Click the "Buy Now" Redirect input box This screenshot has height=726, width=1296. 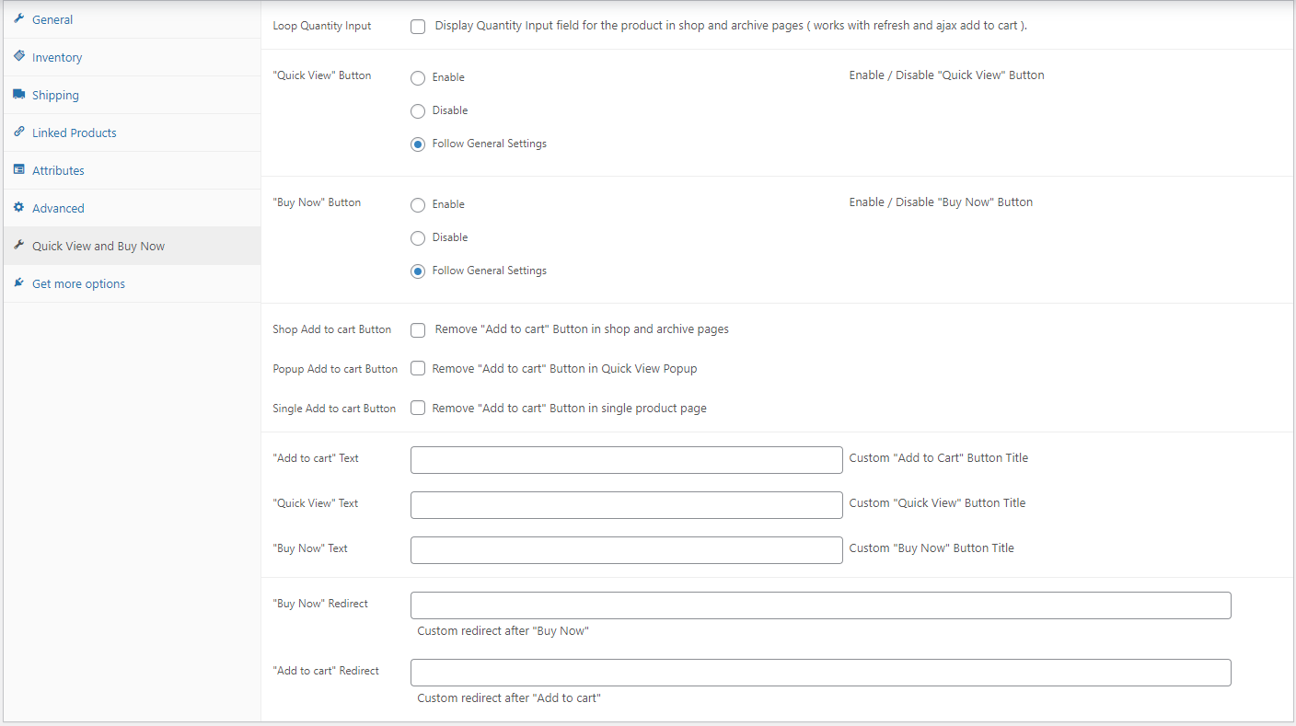[820, 605]
